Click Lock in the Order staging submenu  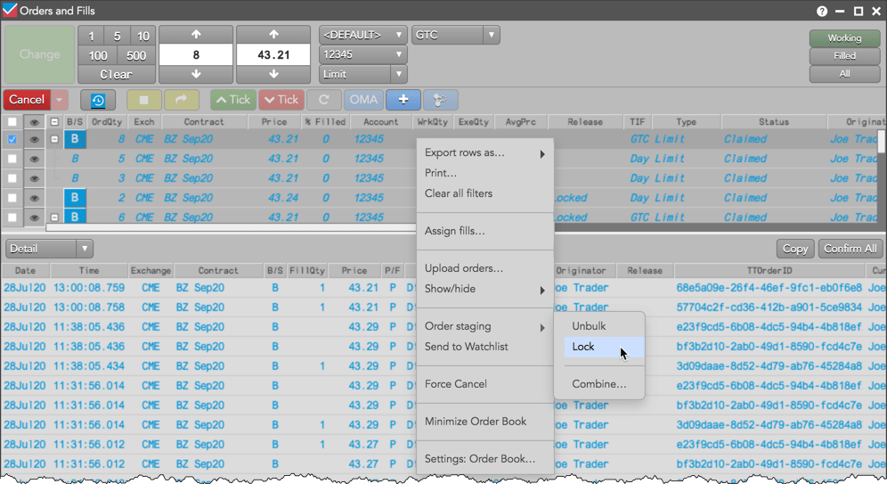point(604,347)
